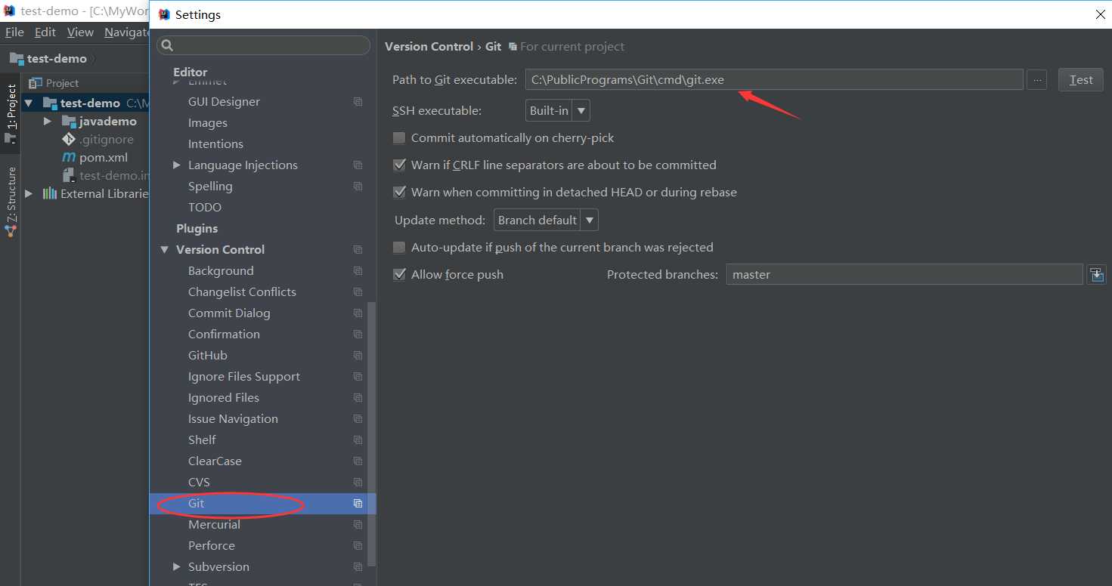Open the 1: Project tool window tab
Image resolution: width=1112 pixels, height=586 pixels.
click(11, 113)
